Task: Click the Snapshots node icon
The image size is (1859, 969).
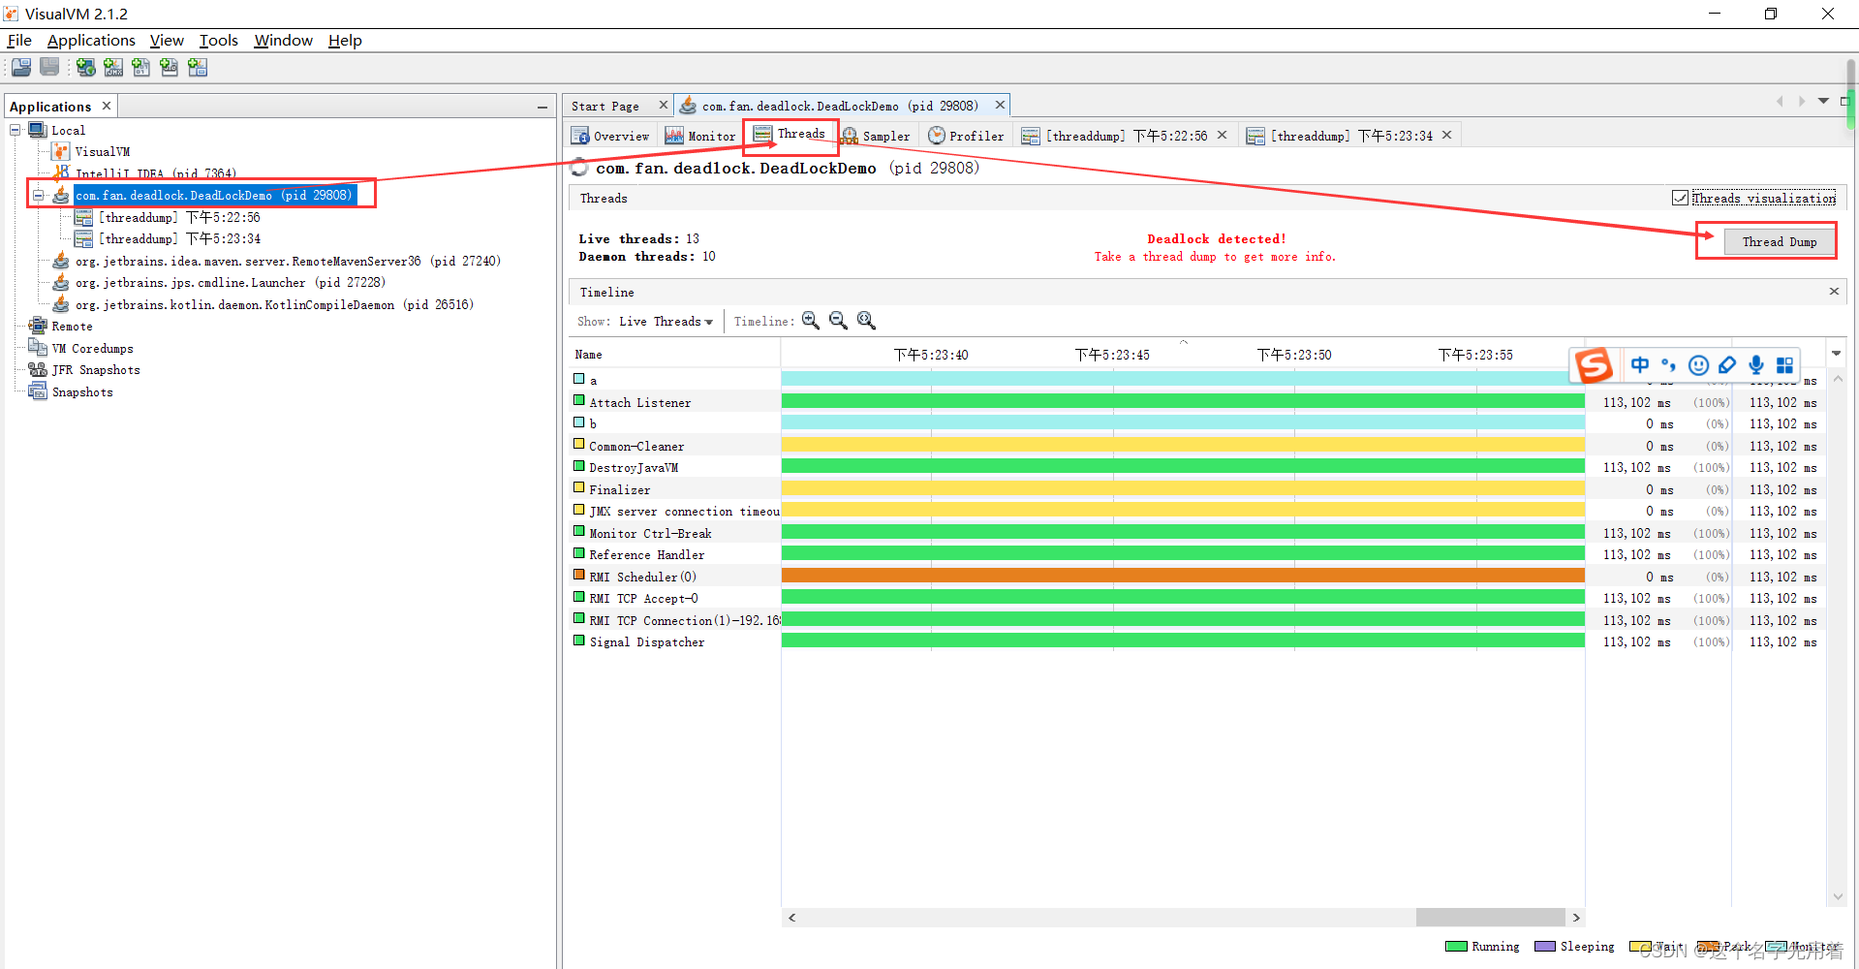Action: coord(38,391)
